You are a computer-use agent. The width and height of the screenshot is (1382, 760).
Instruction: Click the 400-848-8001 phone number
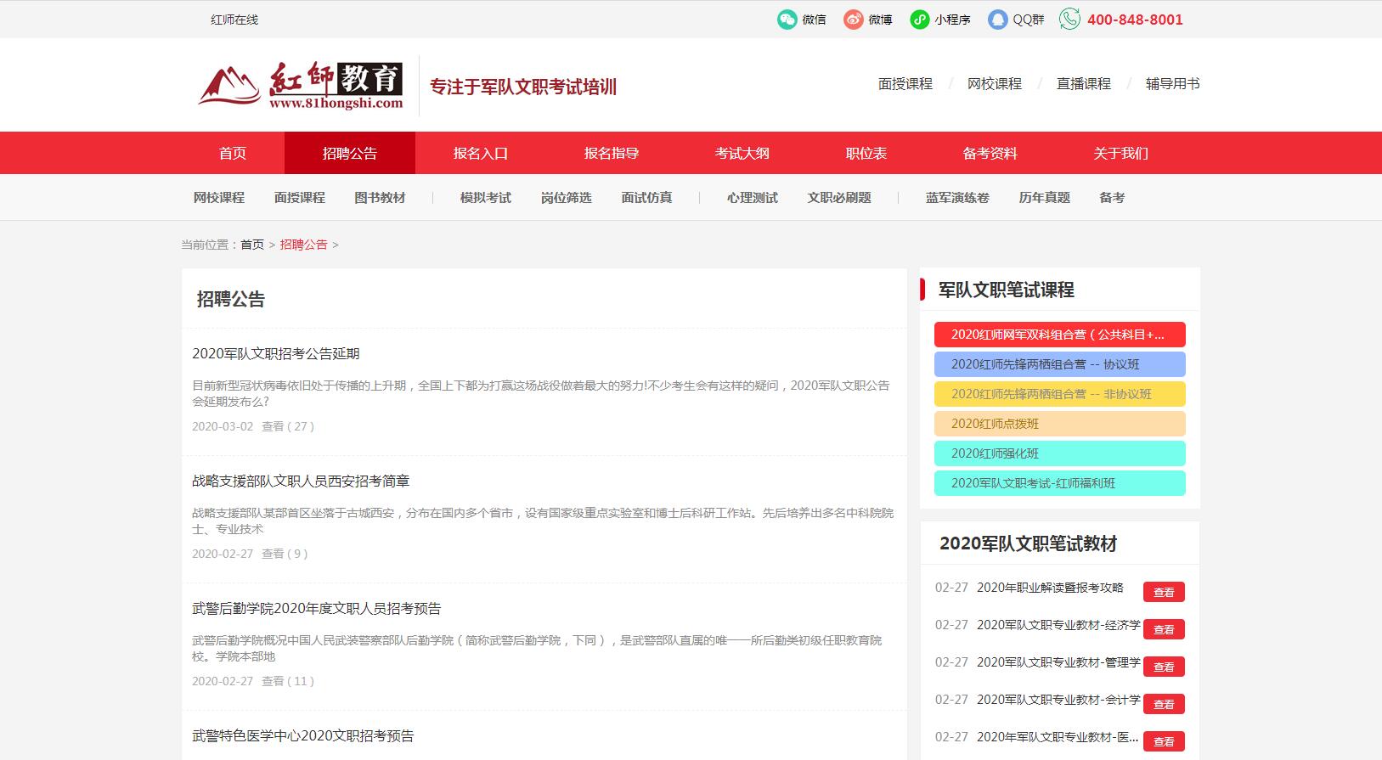(x=1135, y=20)
